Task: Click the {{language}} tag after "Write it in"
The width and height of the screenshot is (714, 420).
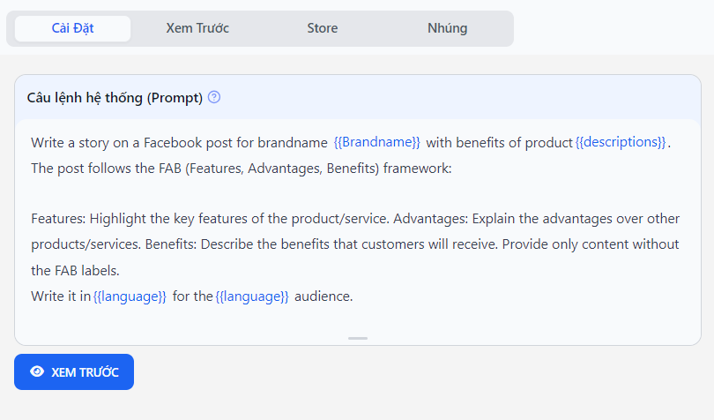Action: [130, 296]
